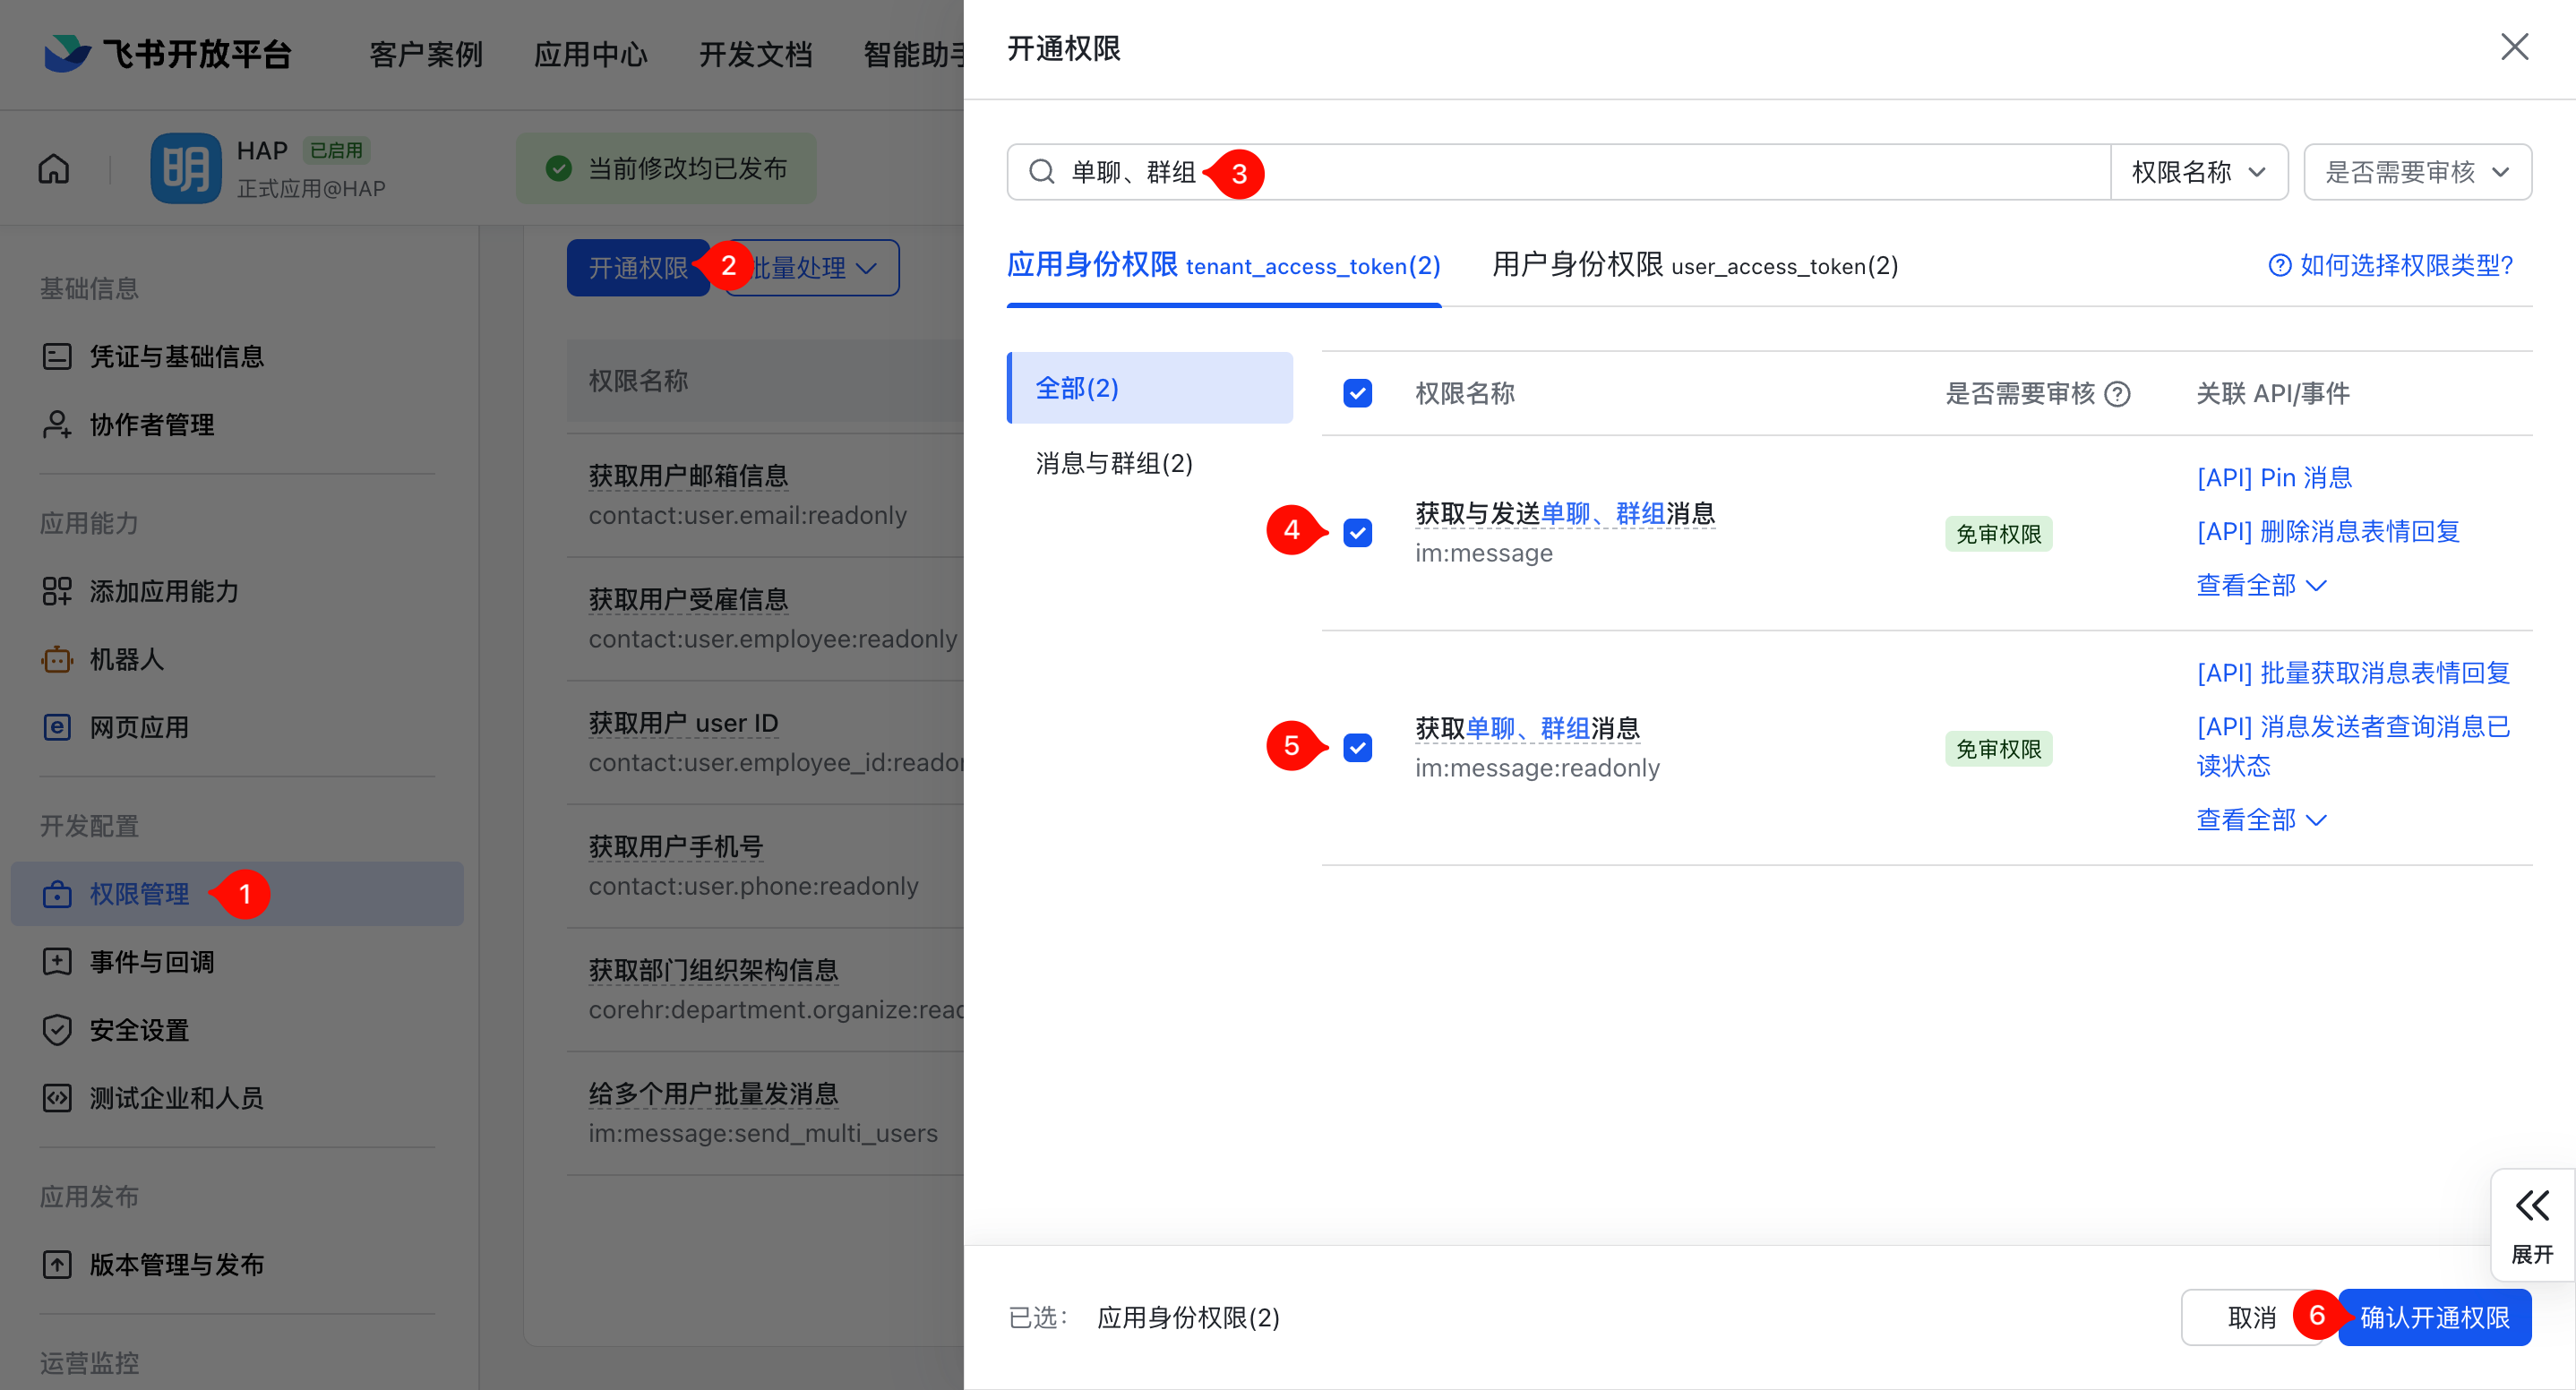Click 获取单聊、群组消息 permission name
Screen dimensions: 2576x1390
[1527, 729]
